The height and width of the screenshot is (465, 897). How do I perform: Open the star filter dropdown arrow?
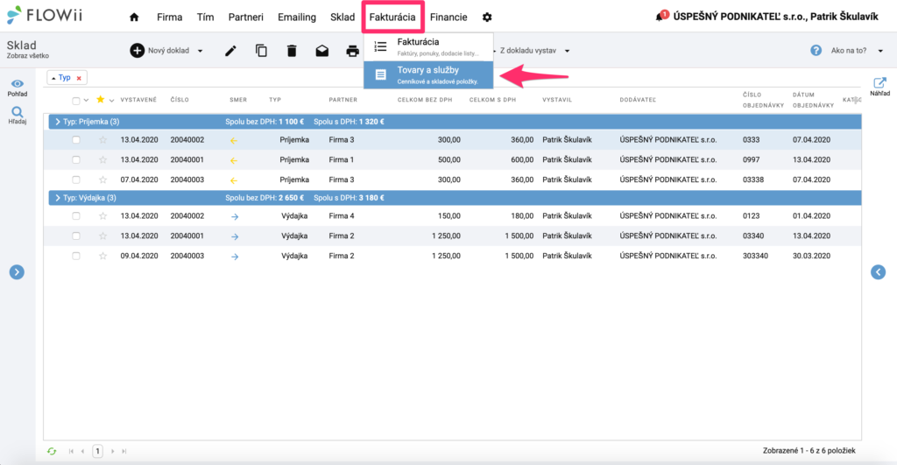click(111, 100)
